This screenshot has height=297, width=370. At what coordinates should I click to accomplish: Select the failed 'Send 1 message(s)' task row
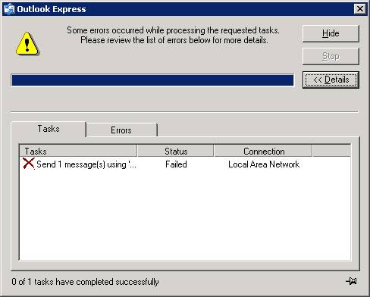tap(185, 164)
